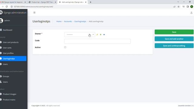Click the browser address bar URL
194x109 pixels.
[x=33, y=7]
